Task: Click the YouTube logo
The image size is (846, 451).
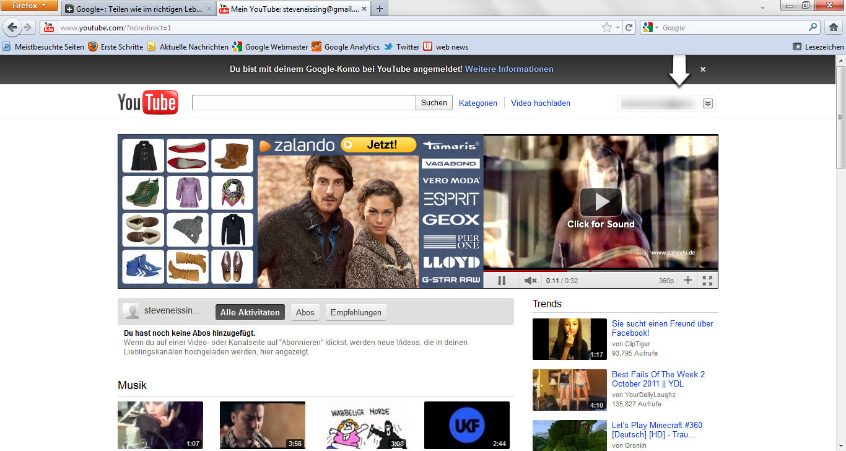Action: coord(147,102)
